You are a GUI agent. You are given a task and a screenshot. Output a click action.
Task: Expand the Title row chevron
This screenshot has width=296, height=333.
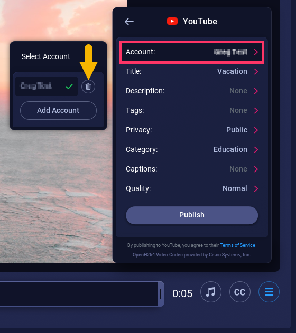(256, 72)
